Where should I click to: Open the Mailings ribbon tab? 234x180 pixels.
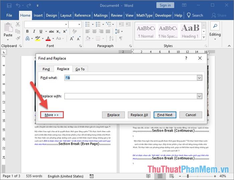(x=101, y=15)
